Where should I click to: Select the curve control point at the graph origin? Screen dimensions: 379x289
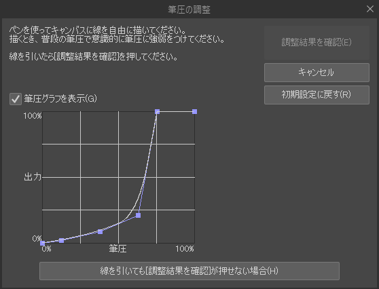pyautogui.click(x=43, y=243)
